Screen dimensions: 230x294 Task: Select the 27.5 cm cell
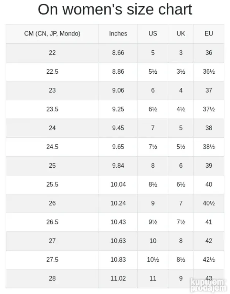tap(52, 260)
